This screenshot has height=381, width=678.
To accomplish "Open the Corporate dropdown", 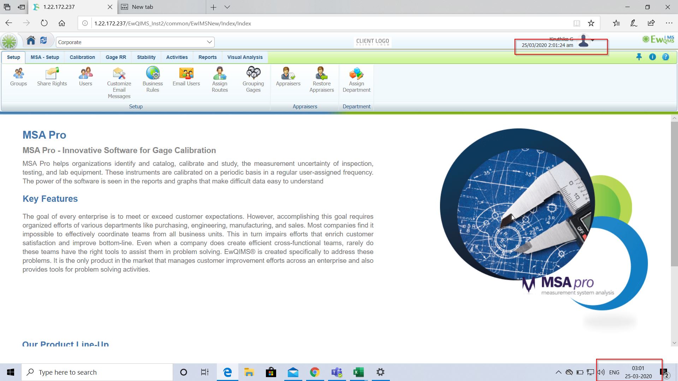I will pos(135,42).
